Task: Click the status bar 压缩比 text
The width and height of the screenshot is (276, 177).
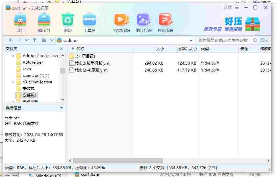Action: point(90,168)
